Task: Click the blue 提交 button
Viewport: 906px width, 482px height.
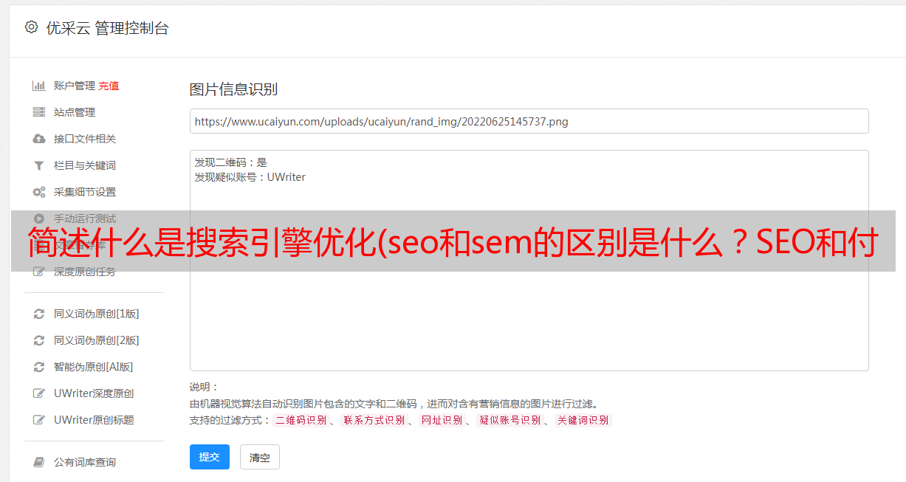Action: [210, 457]
